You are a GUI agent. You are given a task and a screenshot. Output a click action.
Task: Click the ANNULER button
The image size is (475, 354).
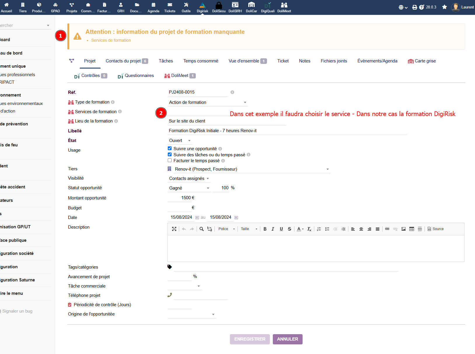tap(288, 339)
